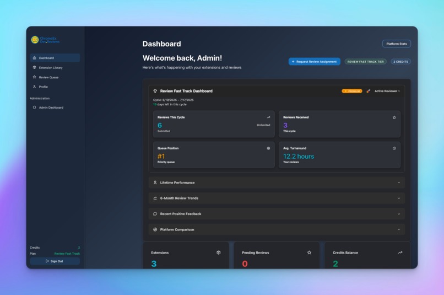444x295 pixels.
Task: Click the 'Unlimited' label in Reviews This Cycle
Action: click(x=263, y=125)
